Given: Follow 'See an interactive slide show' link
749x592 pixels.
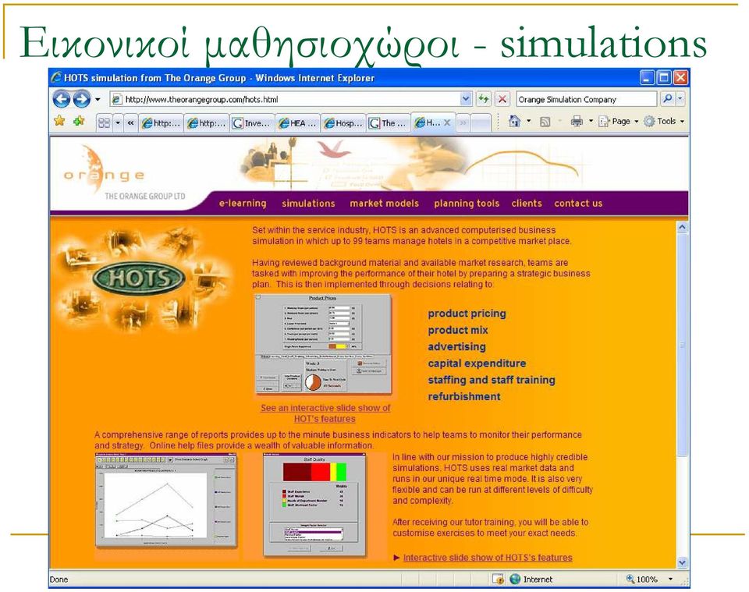Looking at the screenshot, I should (325, 413).
